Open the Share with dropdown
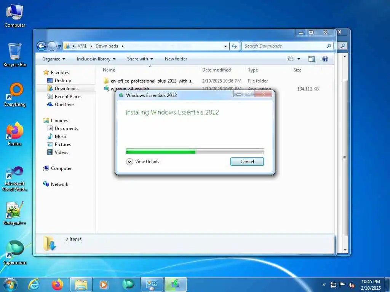Screen dimensions: 390x292 click(140, 59)
